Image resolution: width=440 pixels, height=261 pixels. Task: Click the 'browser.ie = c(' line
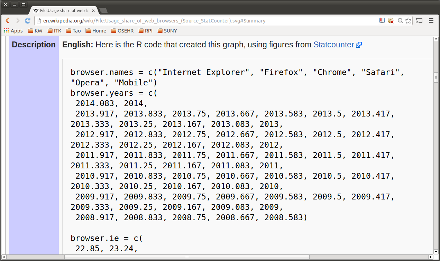pos(107,238)
